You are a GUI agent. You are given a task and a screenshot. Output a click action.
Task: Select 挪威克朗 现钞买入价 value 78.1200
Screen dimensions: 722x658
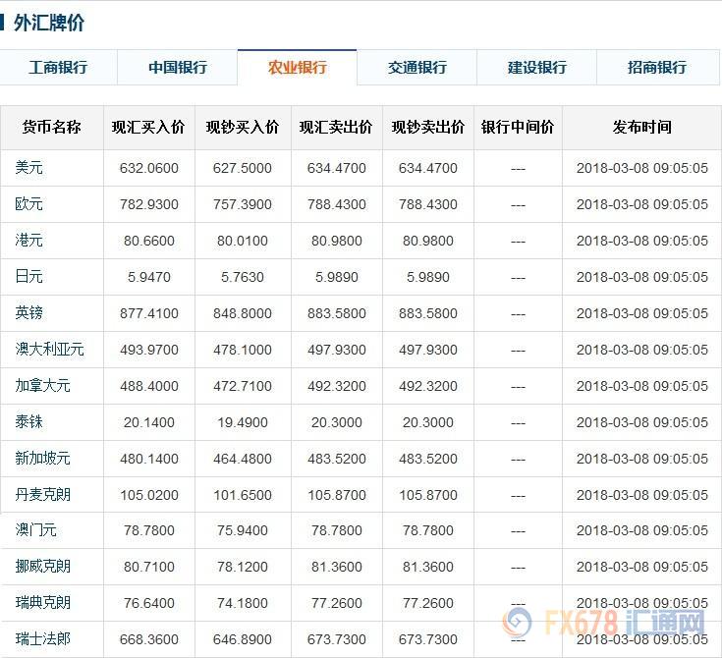(x=243, y=567)
